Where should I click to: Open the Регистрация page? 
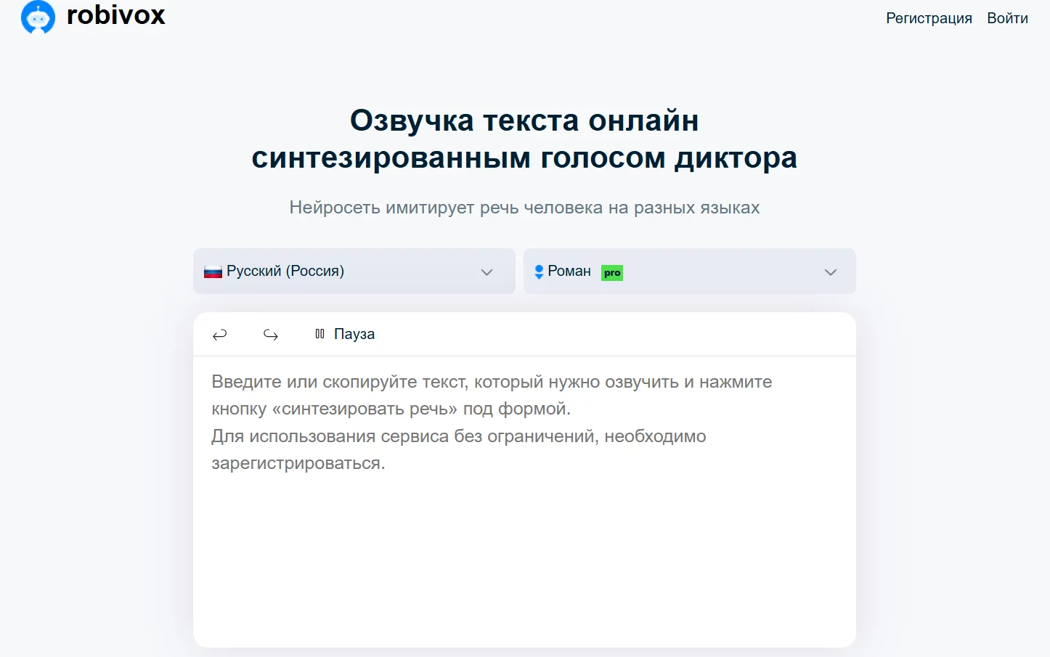coord(929,18)
